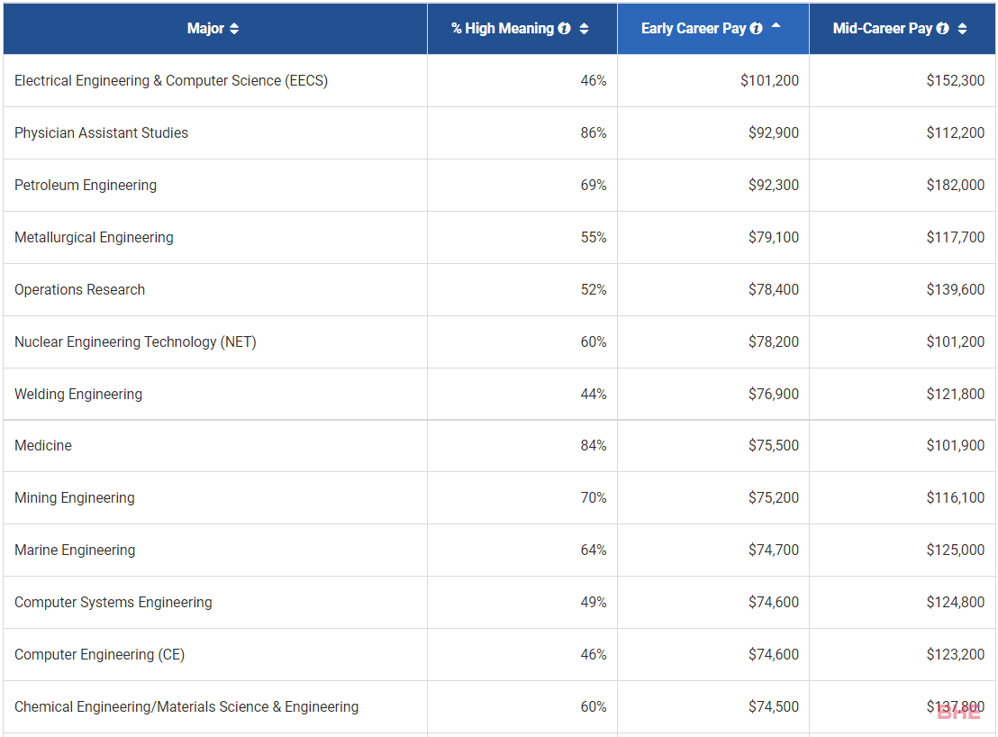Click the sort arrows beside the Major header

click(234, 29)
